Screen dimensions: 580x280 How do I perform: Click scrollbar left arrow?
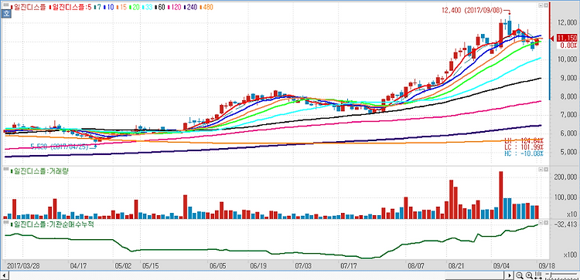pos(5,276)
